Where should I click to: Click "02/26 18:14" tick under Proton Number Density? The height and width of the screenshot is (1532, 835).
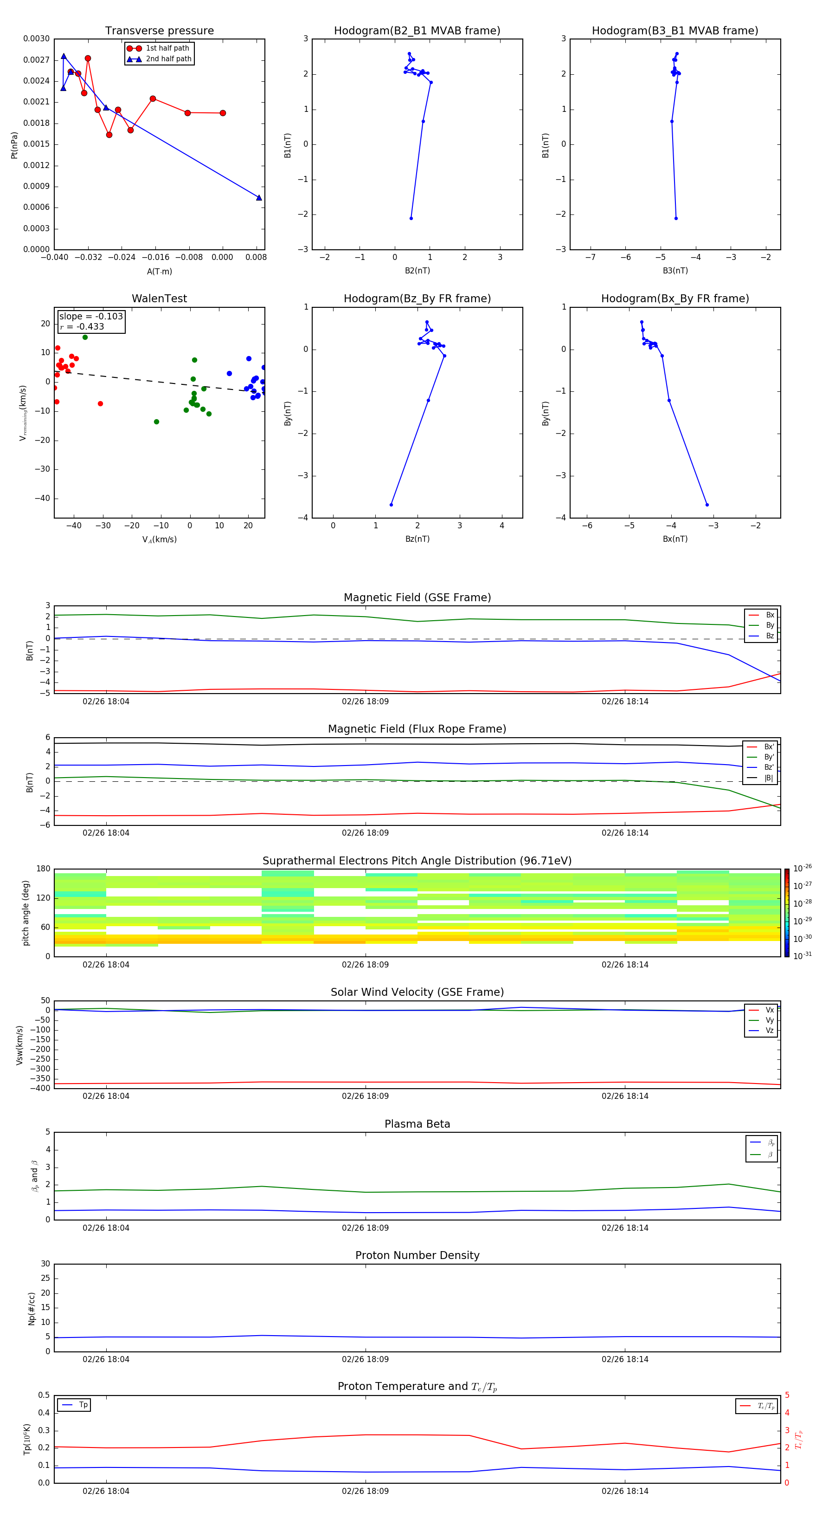(625, 1359)
